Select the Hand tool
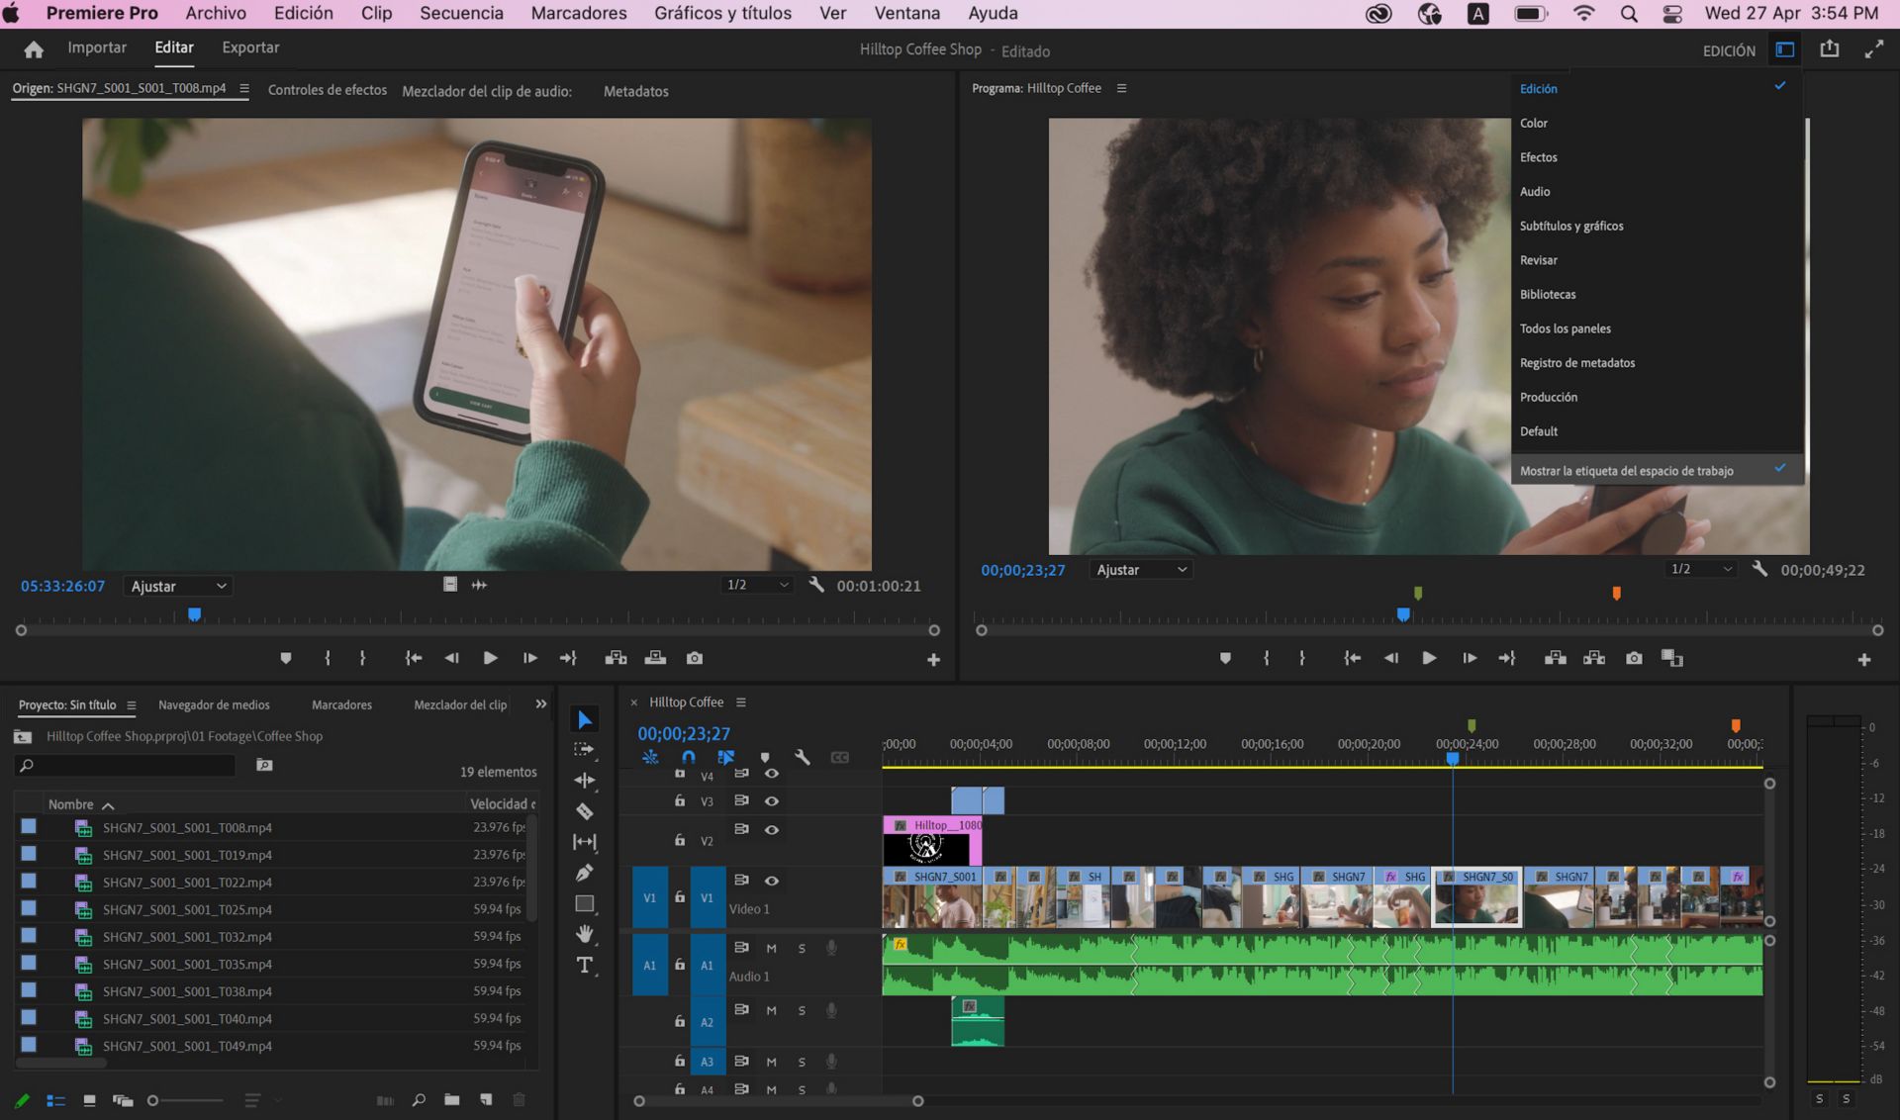The image size is (1900, 1120). coord(585,933)
